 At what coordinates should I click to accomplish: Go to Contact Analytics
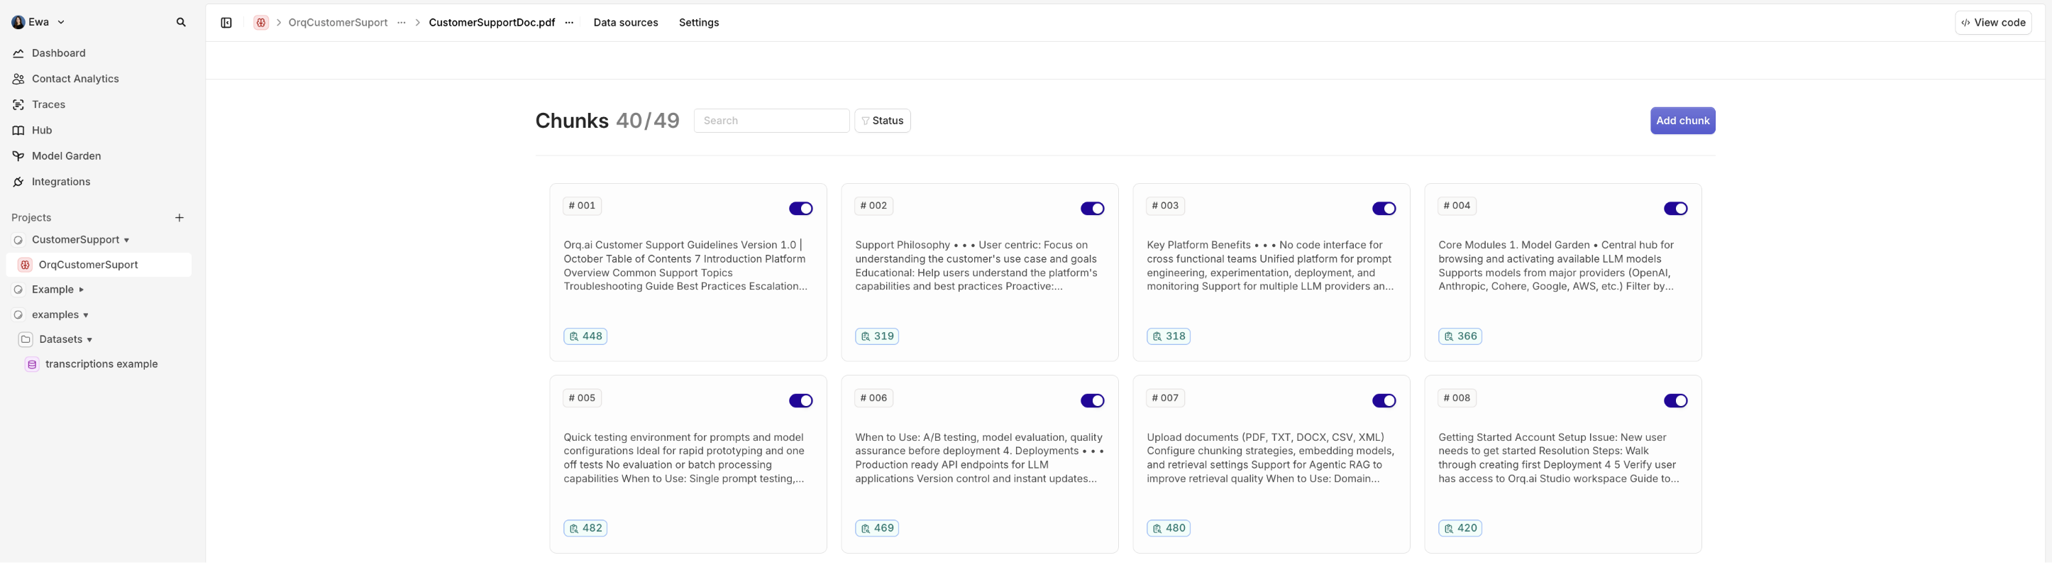[x=75, y=79]
